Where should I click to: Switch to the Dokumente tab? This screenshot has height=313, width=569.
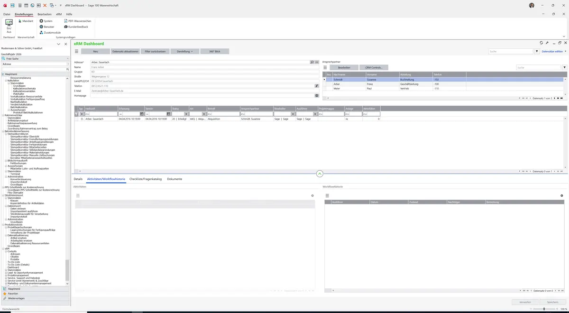click(x=174, y=179)
